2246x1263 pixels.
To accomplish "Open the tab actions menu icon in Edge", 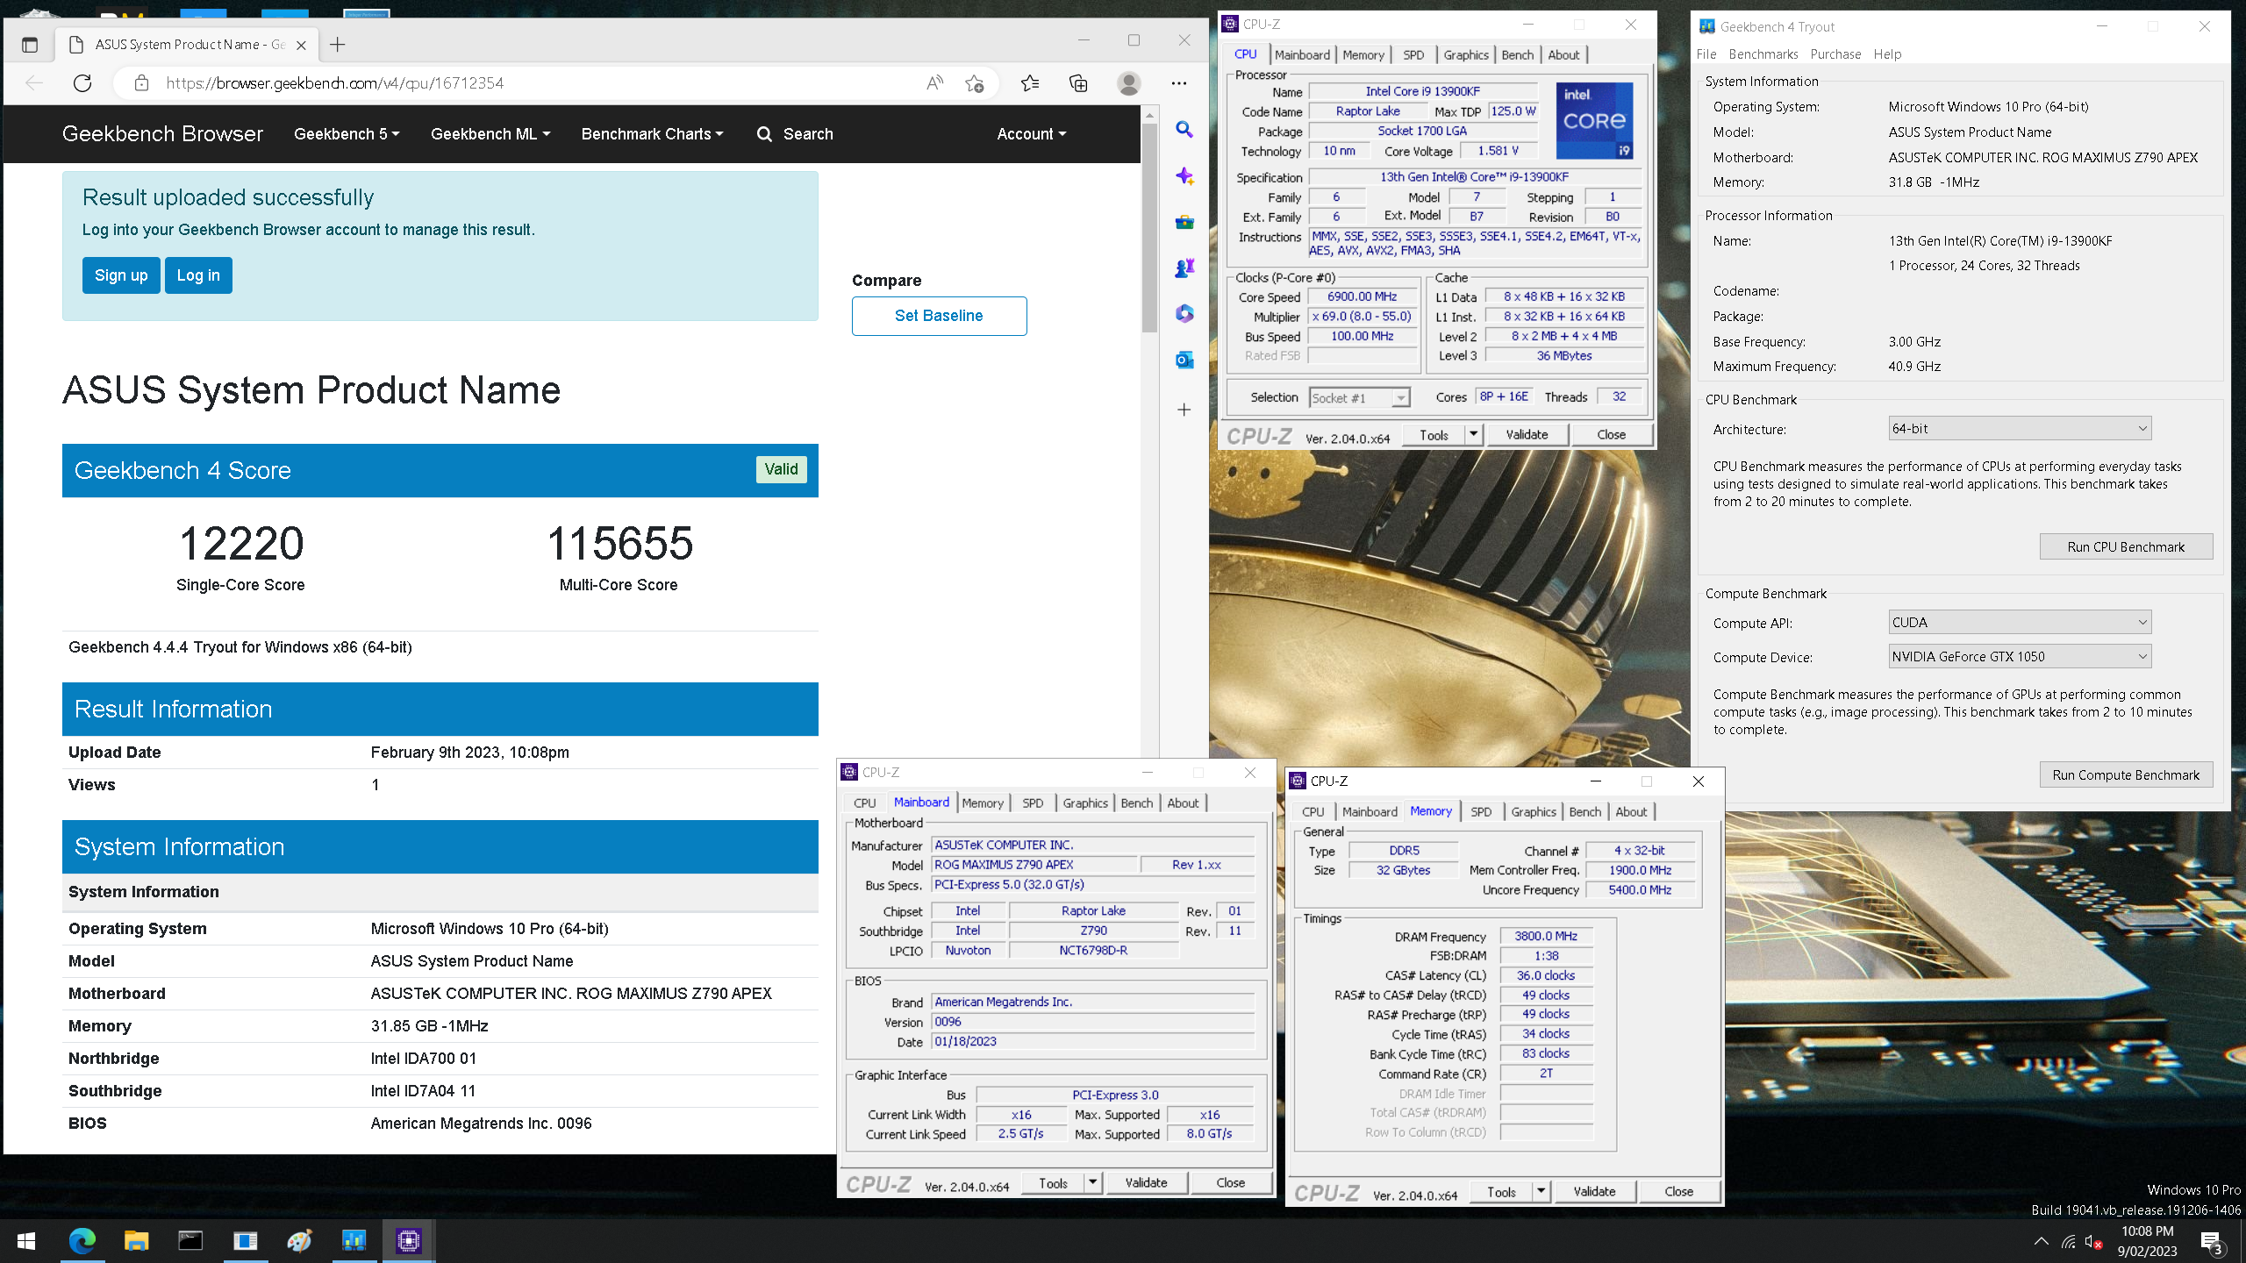I will [x=30, y=45].
